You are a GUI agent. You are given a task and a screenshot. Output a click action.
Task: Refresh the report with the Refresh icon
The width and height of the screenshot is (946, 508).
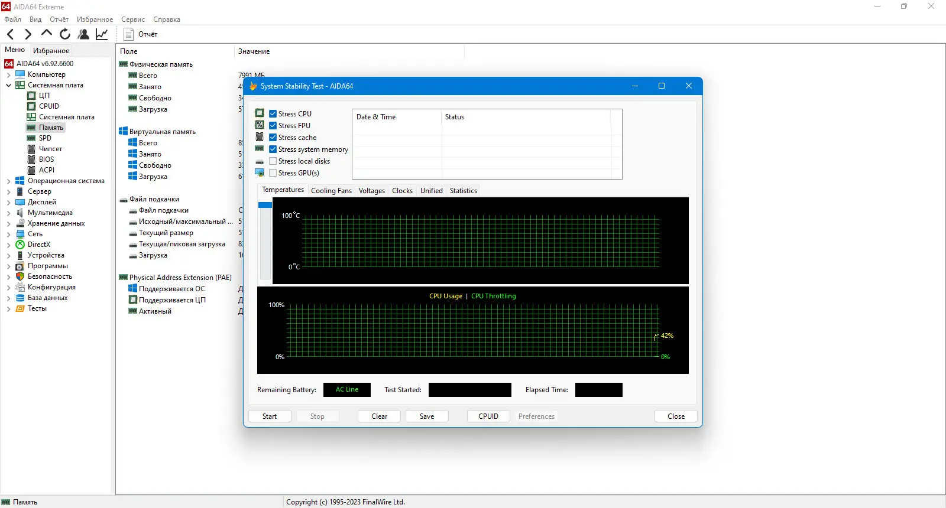[65, 34]
